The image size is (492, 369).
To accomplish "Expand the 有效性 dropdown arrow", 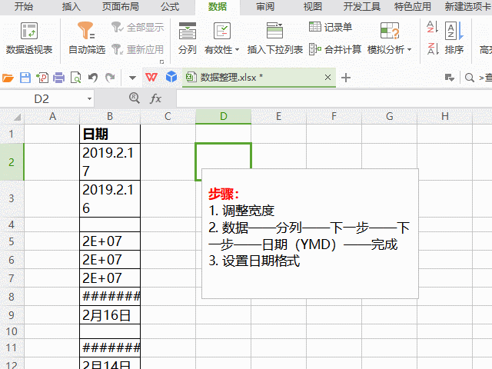I will point(238,49).
